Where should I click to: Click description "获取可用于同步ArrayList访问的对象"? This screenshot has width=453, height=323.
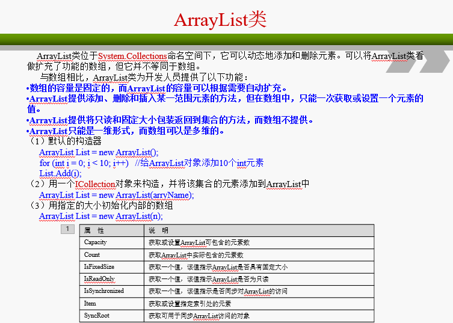pos(199,316)
